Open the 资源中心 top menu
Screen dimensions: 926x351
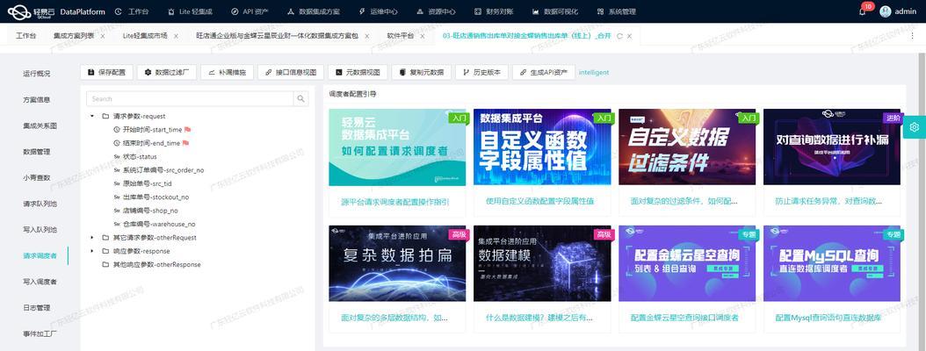436,11
